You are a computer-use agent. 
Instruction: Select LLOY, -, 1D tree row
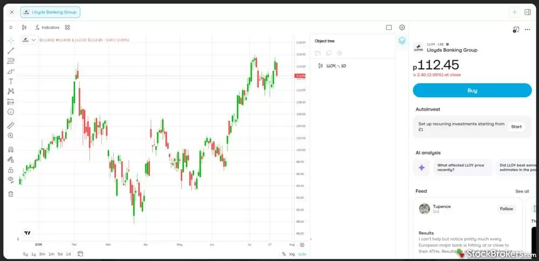click(353, 66)
